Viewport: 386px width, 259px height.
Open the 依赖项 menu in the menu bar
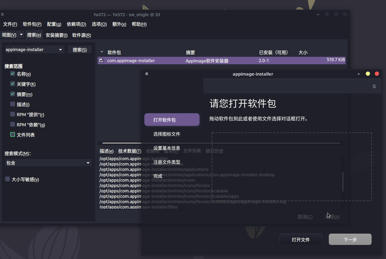click(76, 24)
